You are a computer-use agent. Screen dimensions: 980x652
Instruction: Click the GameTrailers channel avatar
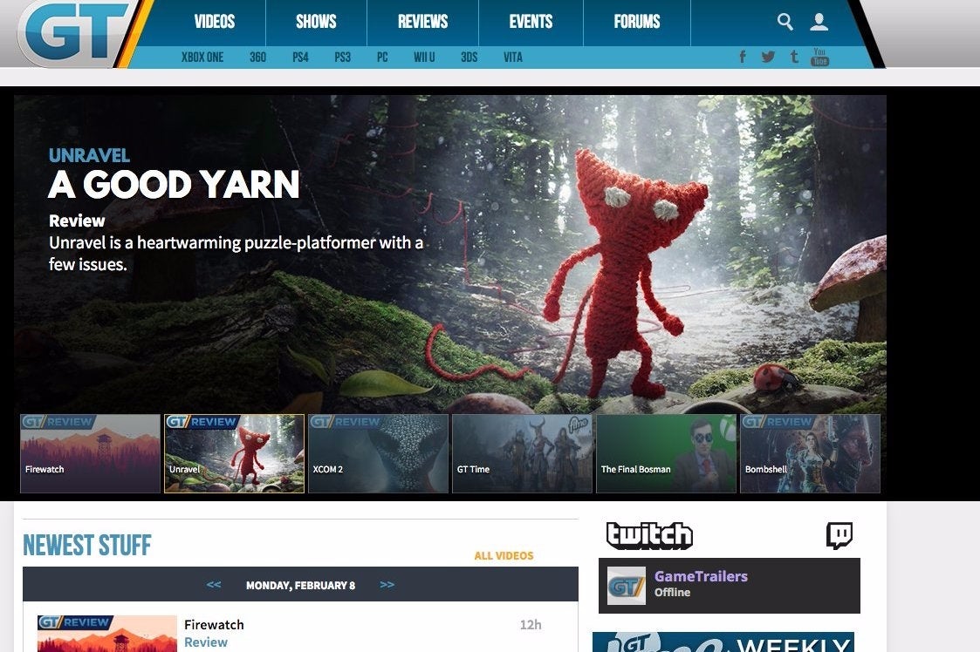point(627,586)
